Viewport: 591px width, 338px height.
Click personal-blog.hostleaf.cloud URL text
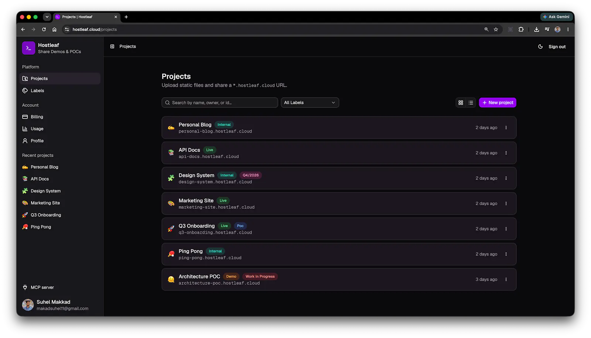tap(215, 132)
